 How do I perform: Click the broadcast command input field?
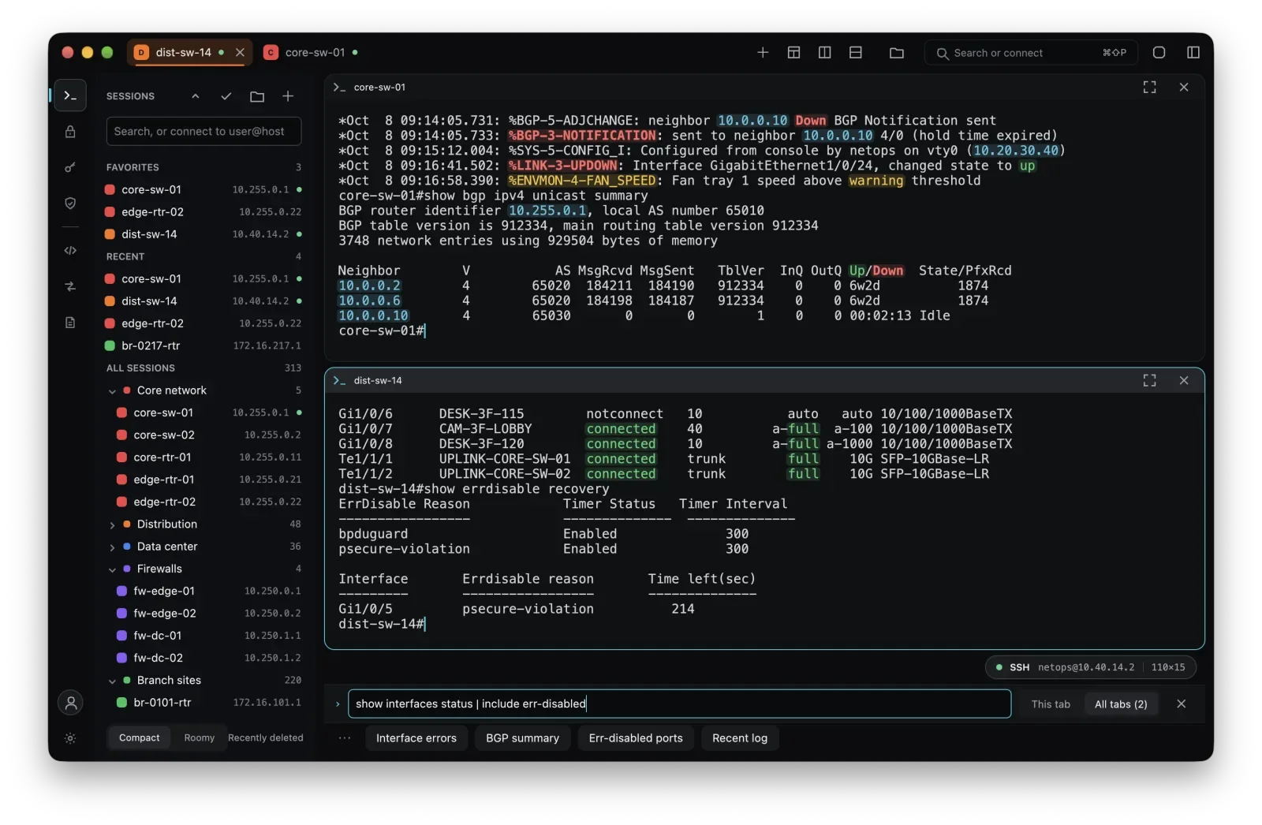coord(679,704)
